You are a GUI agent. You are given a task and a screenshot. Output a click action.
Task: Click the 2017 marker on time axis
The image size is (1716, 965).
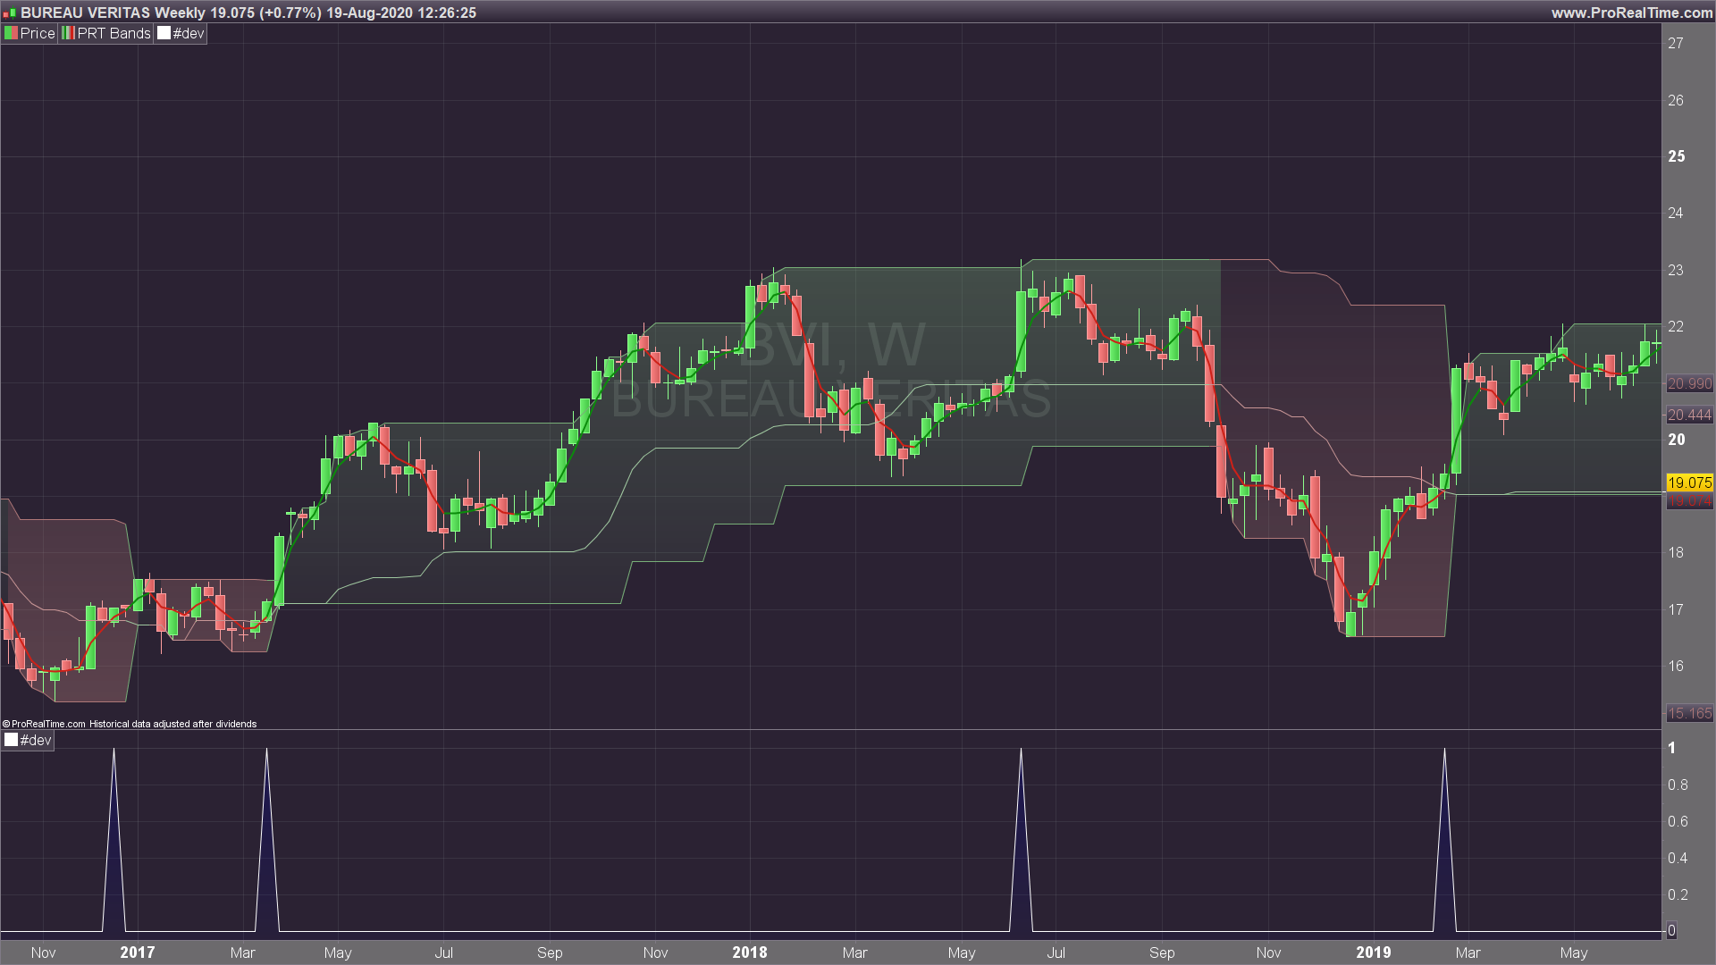137,952
